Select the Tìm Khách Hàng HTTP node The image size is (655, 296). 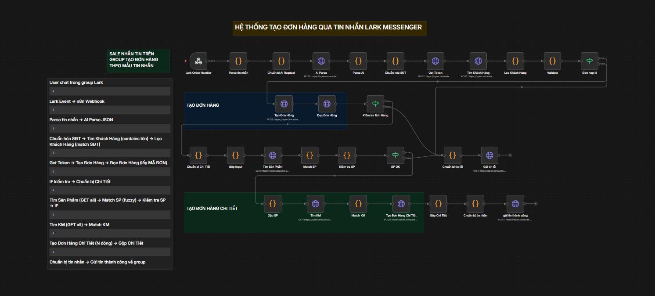[x=478, y=61]
